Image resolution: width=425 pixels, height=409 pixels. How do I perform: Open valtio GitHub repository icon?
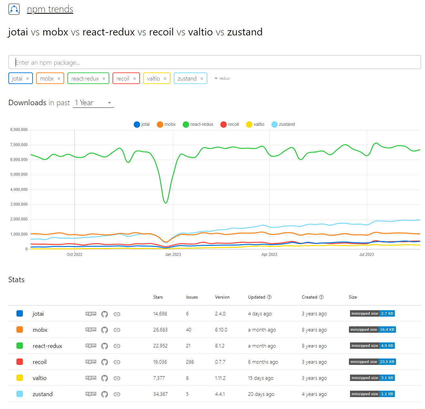point(104,378)
